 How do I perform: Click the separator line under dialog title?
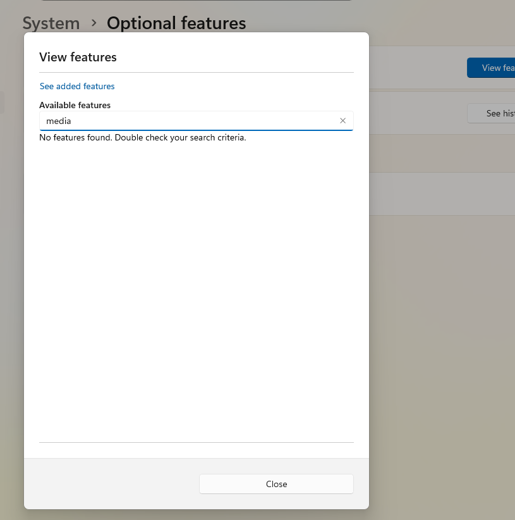coord(196,72)
